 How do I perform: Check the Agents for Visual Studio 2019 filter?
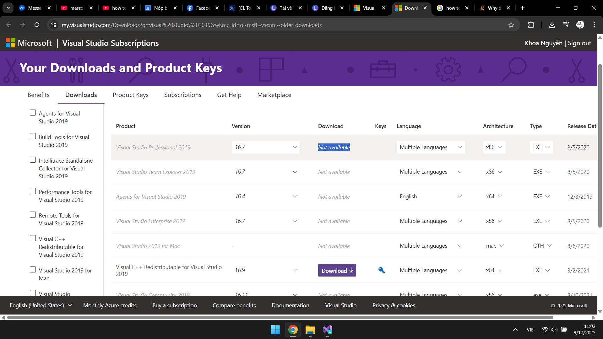click(x=33, y=112)
